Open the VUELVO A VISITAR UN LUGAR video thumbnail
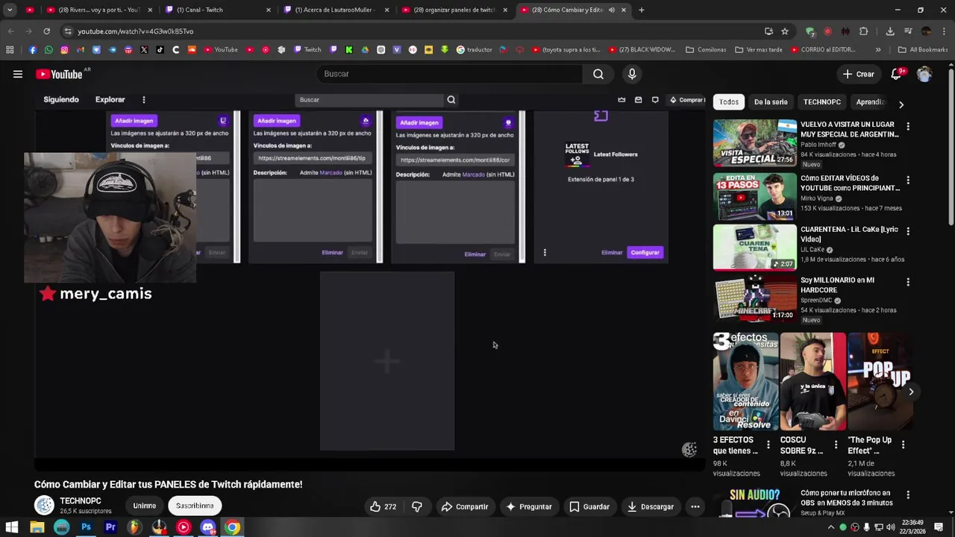The width and height of the screenshot is (955, 537). (754, 143)
